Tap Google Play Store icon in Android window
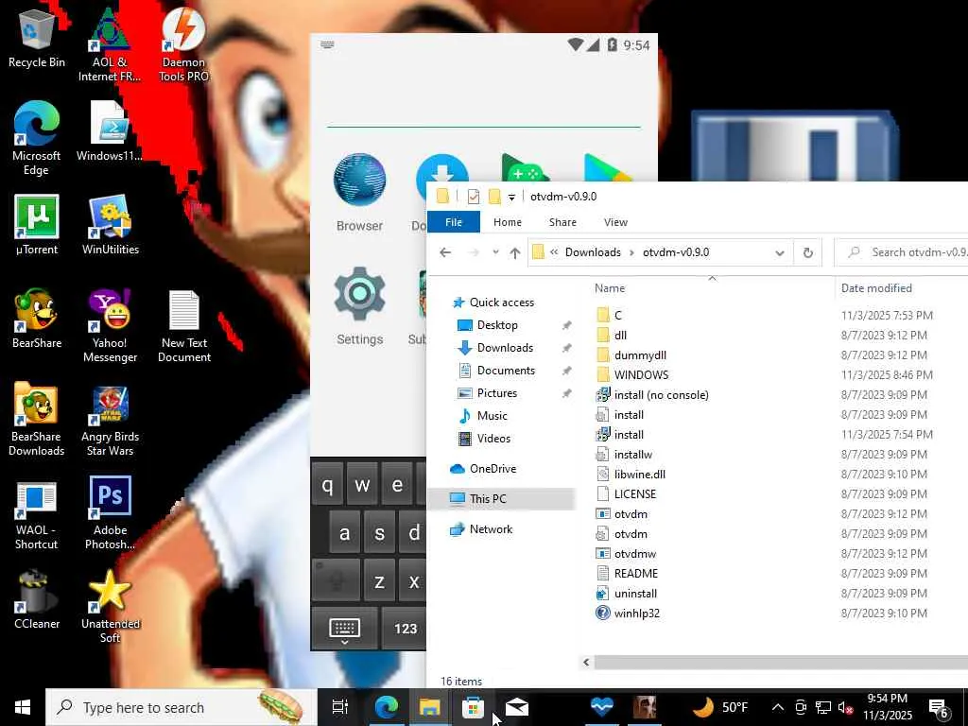The width and height of the screenshot is (968, 726). [x=608, y=167]
